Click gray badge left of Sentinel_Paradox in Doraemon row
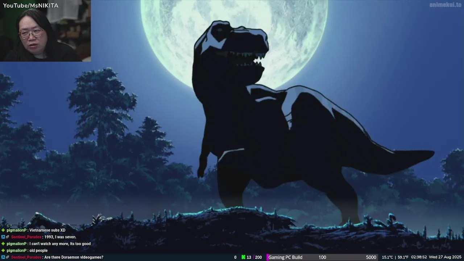This screenshot has height=261, width=464. click(x=8, y=257)
